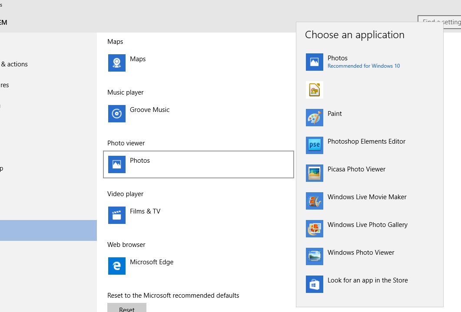This screenshot has height=312, width=461.
Task: Choose Picasa Photo Viewer from list
Action: 370,173
